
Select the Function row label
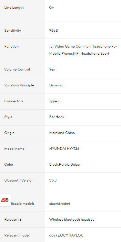[11, 47]
